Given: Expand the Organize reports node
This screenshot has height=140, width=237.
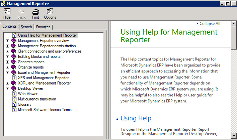Looking at the screenshot, I should click(x=7, y=67).
